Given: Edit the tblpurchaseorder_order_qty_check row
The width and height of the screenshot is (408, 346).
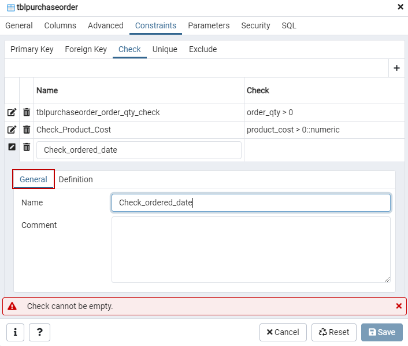Looking at the screenshot, I should [12, 112].
